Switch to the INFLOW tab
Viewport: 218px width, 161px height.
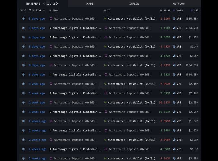pyautogui.click(x=134, y=4)
